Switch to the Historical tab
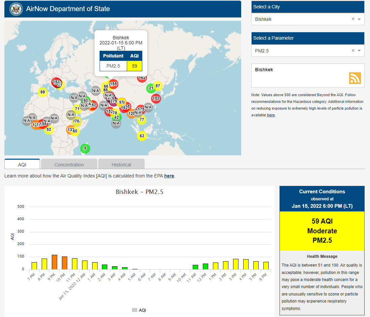 (121, 164)
